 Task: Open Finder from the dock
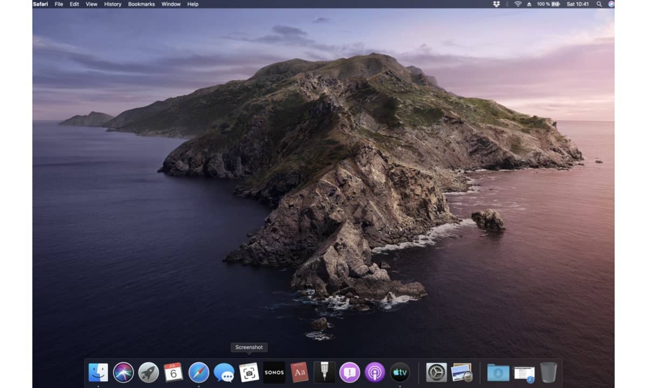(98, 372)
